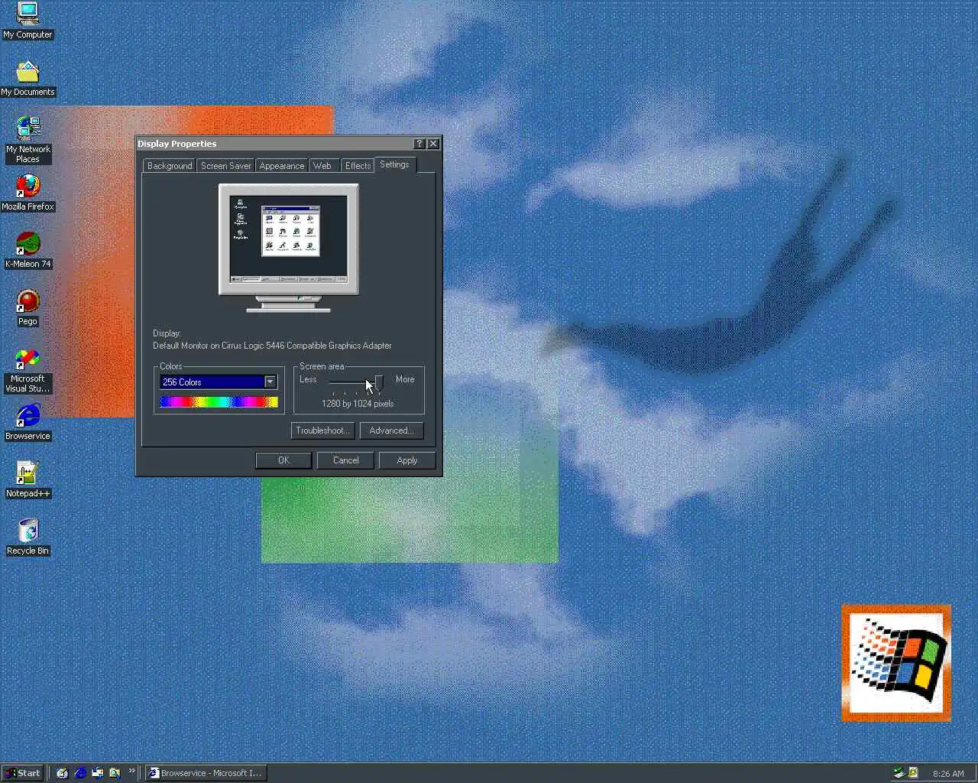The height and width of the screenshot is (783, 978).
Task: Click the Show Desktop quick launch icon
Action: pos(63,773)
